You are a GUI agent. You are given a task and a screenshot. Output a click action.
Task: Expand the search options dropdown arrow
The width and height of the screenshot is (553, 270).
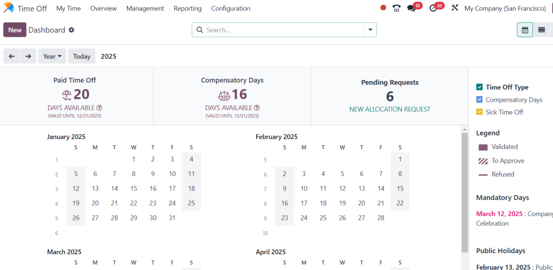click(370, 30)
